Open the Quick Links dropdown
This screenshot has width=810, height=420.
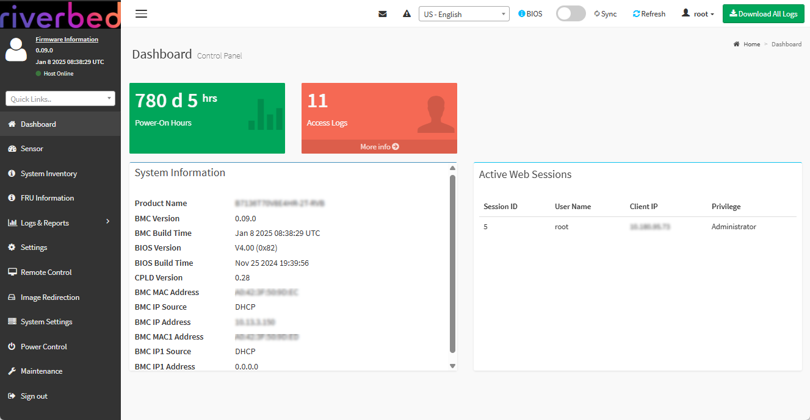60,99
